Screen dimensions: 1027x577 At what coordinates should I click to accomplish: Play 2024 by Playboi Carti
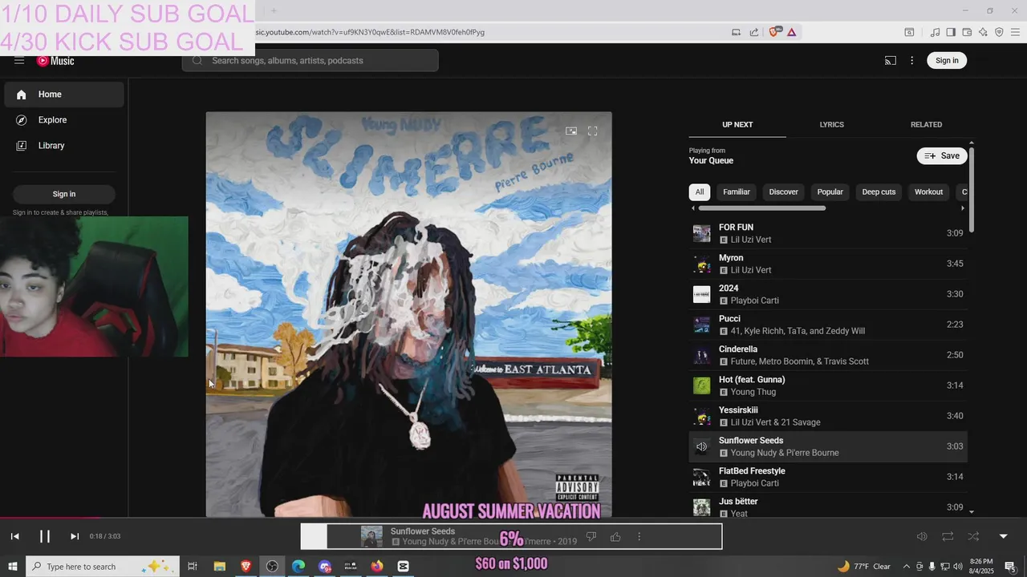828,294
